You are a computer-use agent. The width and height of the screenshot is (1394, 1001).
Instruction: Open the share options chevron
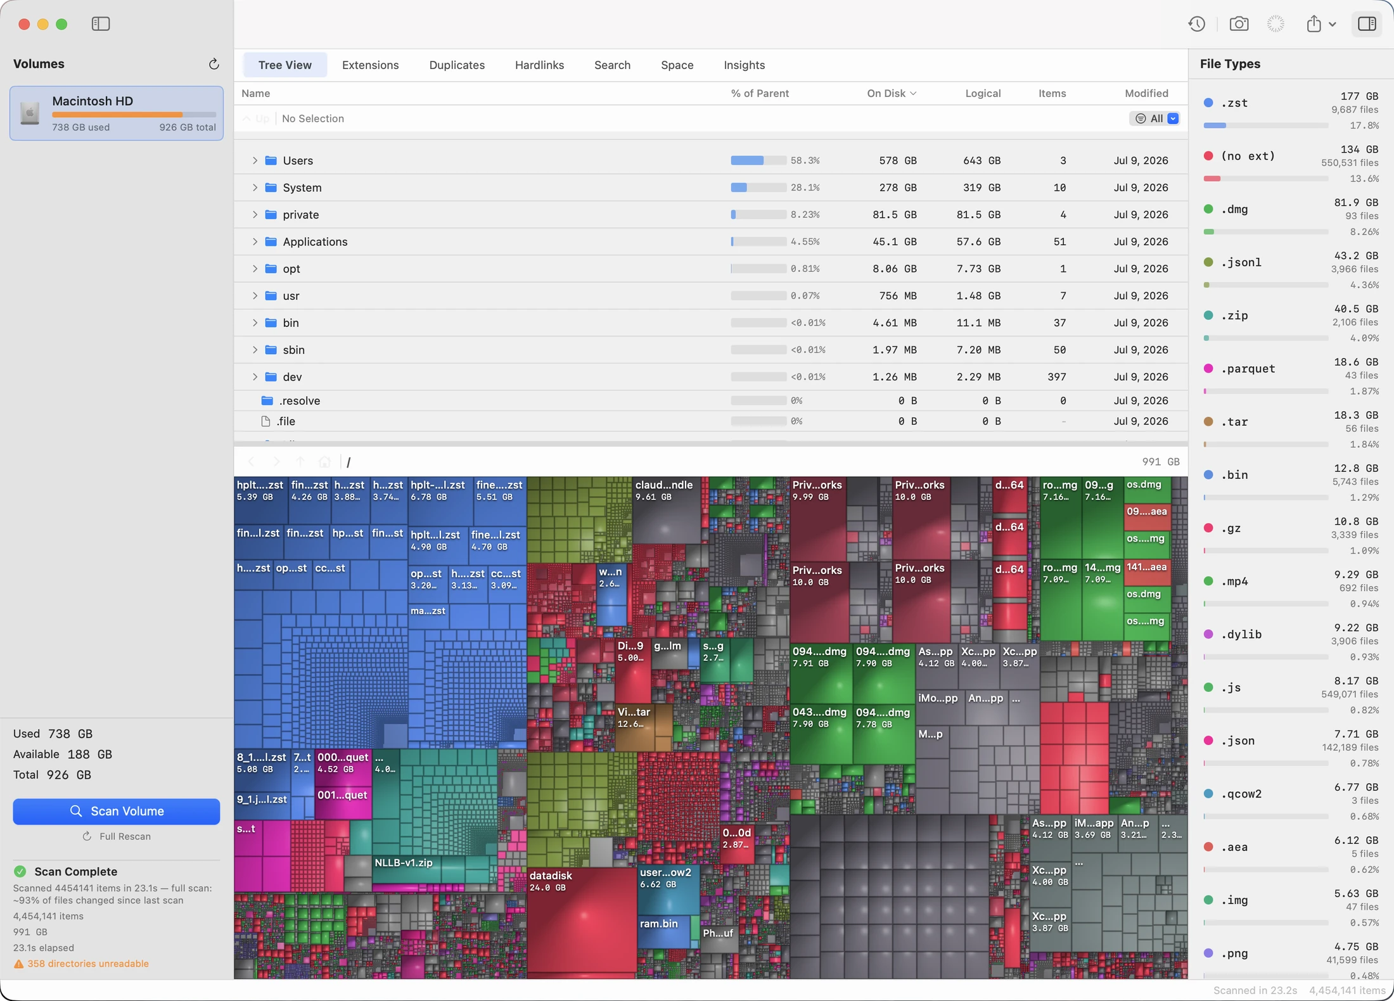coord(1333,25)
